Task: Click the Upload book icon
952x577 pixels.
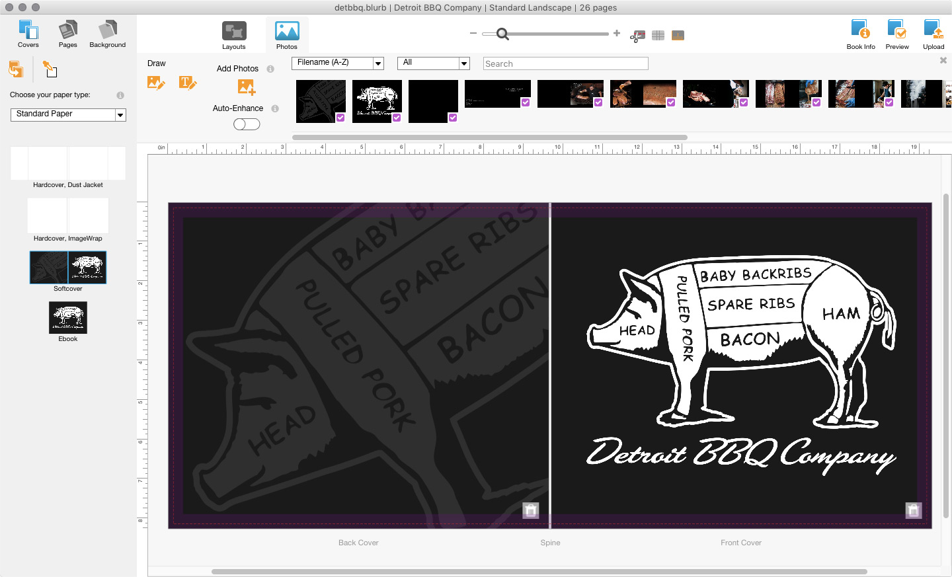Action: 933,34
